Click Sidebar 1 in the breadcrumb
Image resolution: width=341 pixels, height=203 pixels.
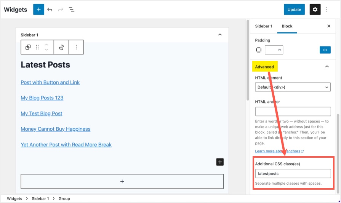[40, 199]
